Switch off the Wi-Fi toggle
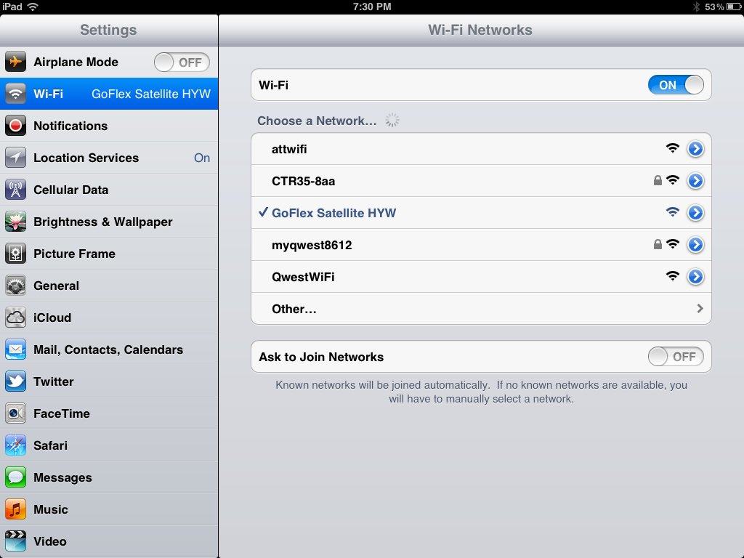This screenshot has height=558, width=744. click(x=676, y=85)
